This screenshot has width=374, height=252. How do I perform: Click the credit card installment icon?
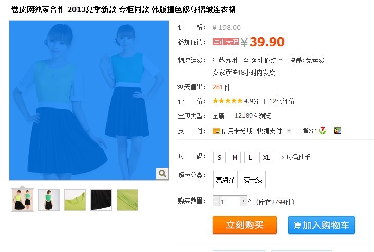pyautogui.click(x=216, y=131)
